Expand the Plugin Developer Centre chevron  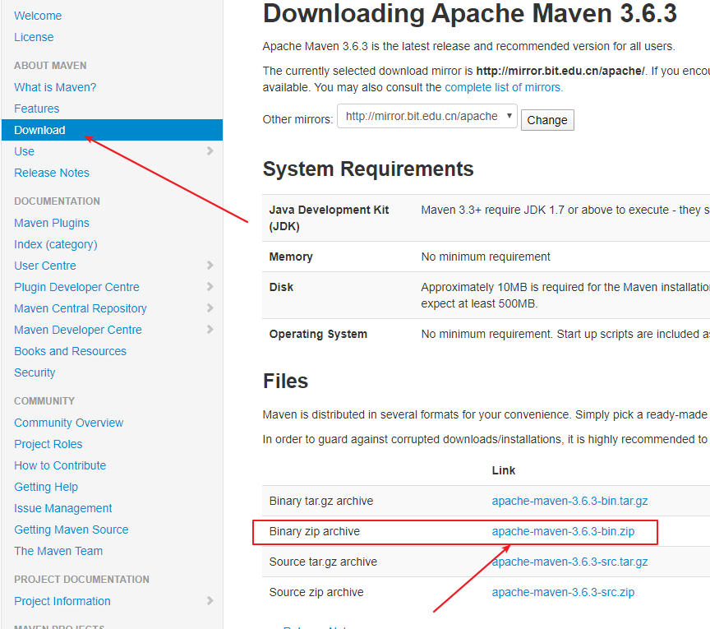(210, 286)
